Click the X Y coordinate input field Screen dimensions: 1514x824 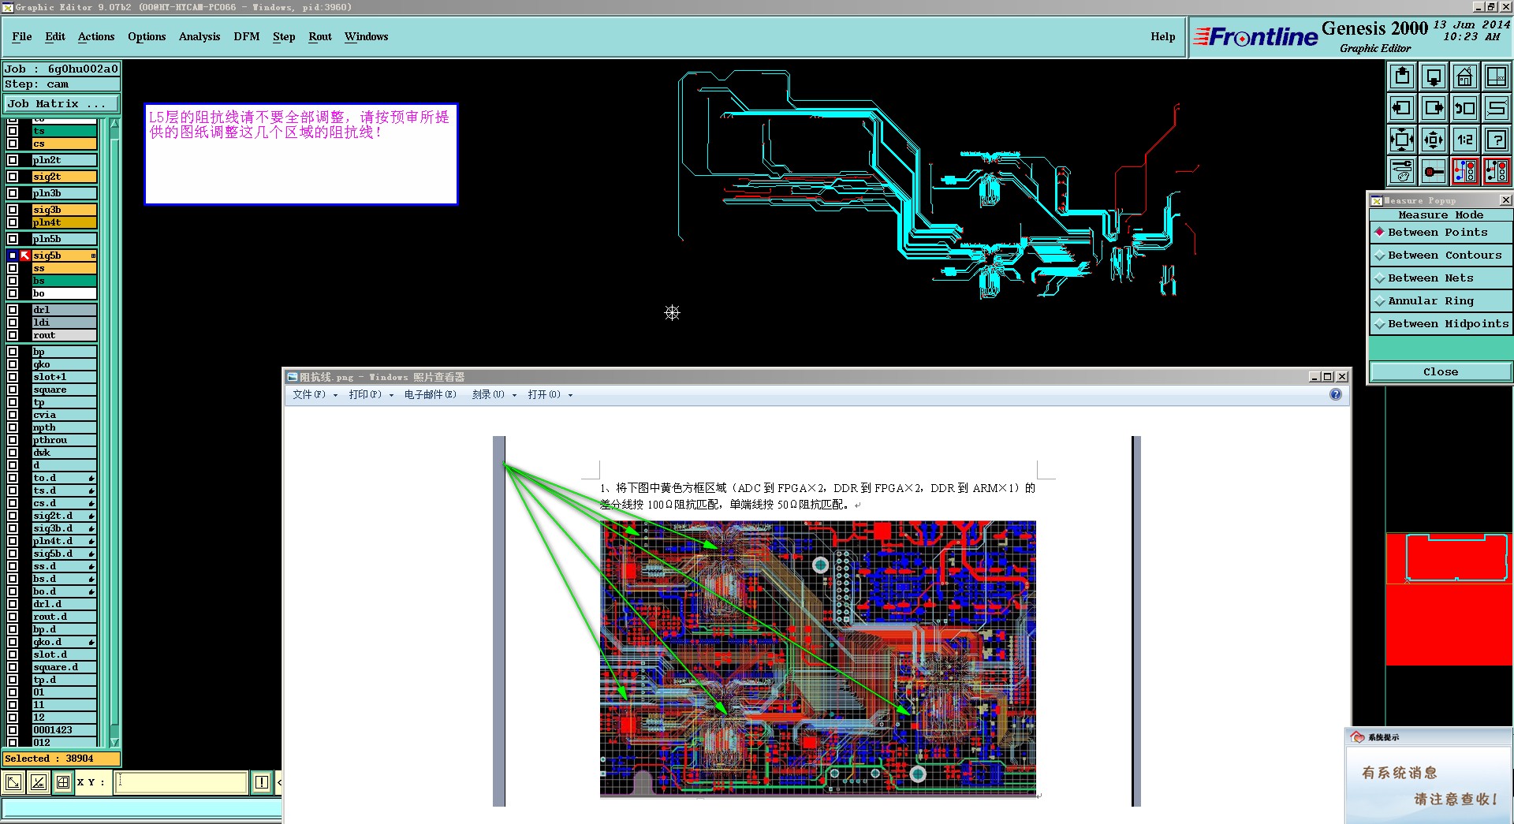[181, 782]
